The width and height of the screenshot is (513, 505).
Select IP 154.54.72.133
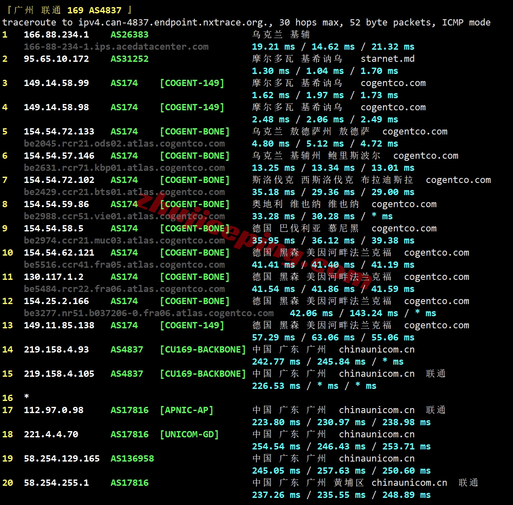tap(59, 132)
